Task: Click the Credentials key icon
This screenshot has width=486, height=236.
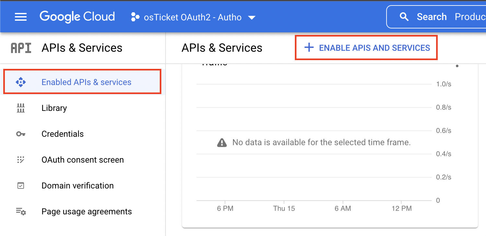Action: click(21, 134)
